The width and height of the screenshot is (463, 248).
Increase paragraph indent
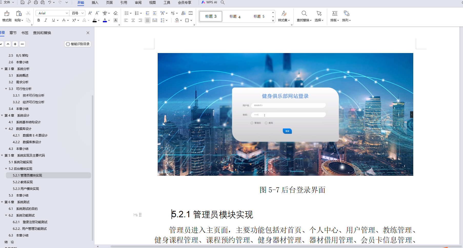(155, 13)
